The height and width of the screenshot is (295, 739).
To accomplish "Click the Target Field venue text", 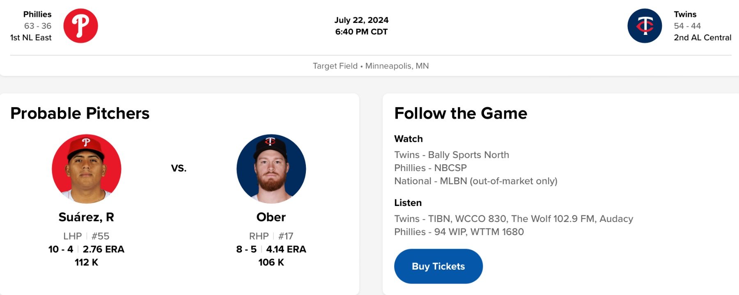I will (335, 66).
